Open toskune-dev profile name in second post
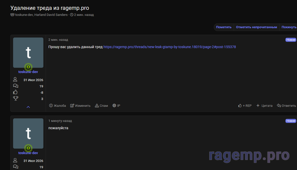This screenshot has height=170, width=297. (x=28, y=153)
